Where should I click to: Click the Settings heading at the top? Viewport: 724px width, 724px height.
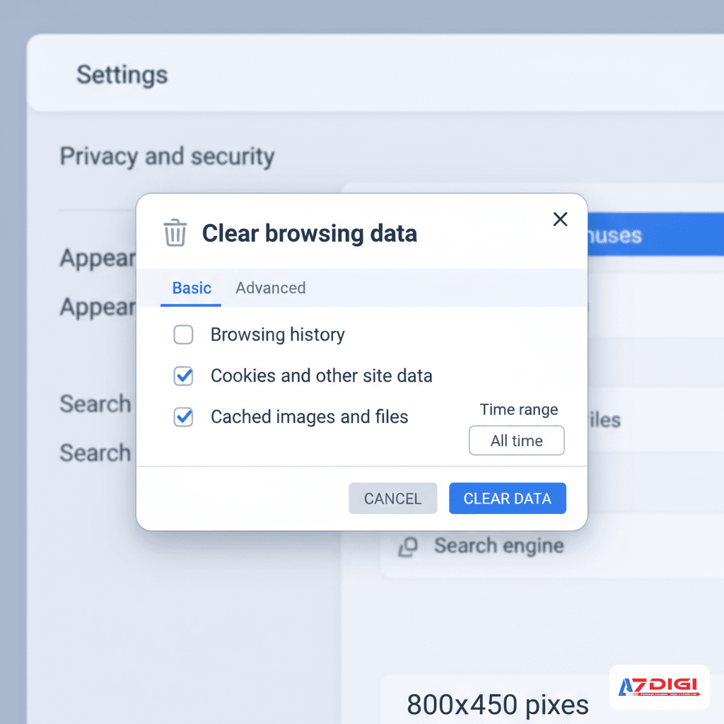pos(122,74)
